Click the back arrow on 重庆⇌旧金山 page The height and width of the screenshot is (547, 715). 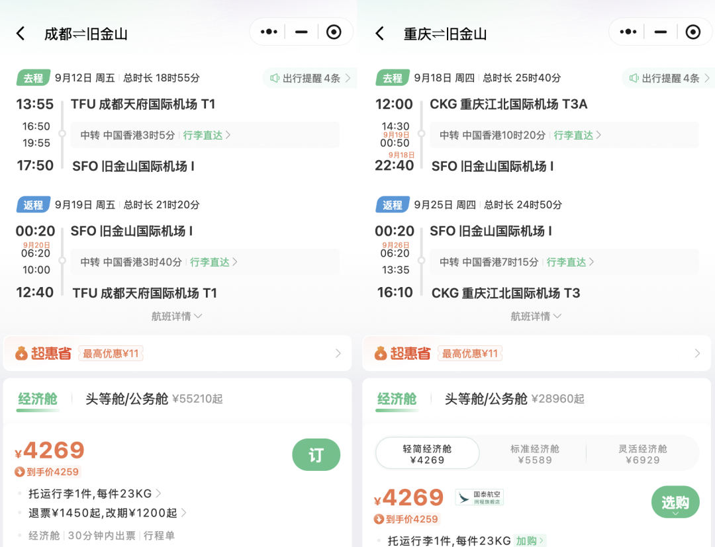381,31
